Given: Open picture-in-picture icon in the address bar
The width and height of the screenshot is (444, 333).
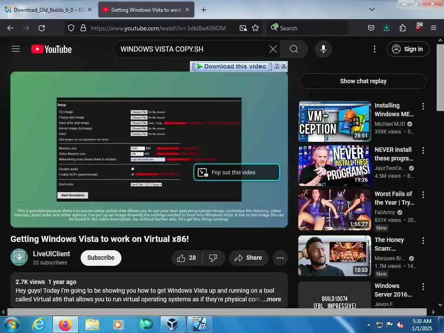Looking at the screenshot, I should pyautogui.click(x=243, y=28).
